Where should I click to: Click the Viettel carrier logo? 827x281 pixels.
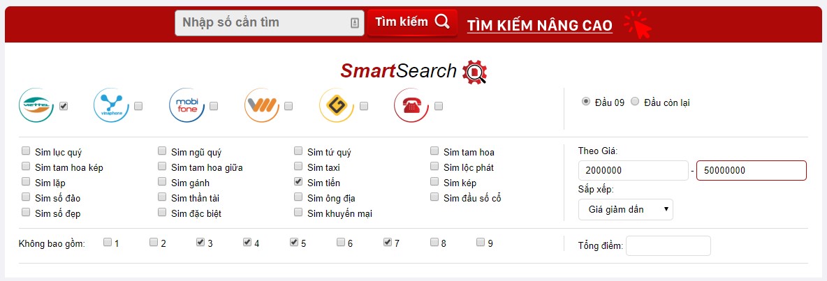[x=36, y=105]
